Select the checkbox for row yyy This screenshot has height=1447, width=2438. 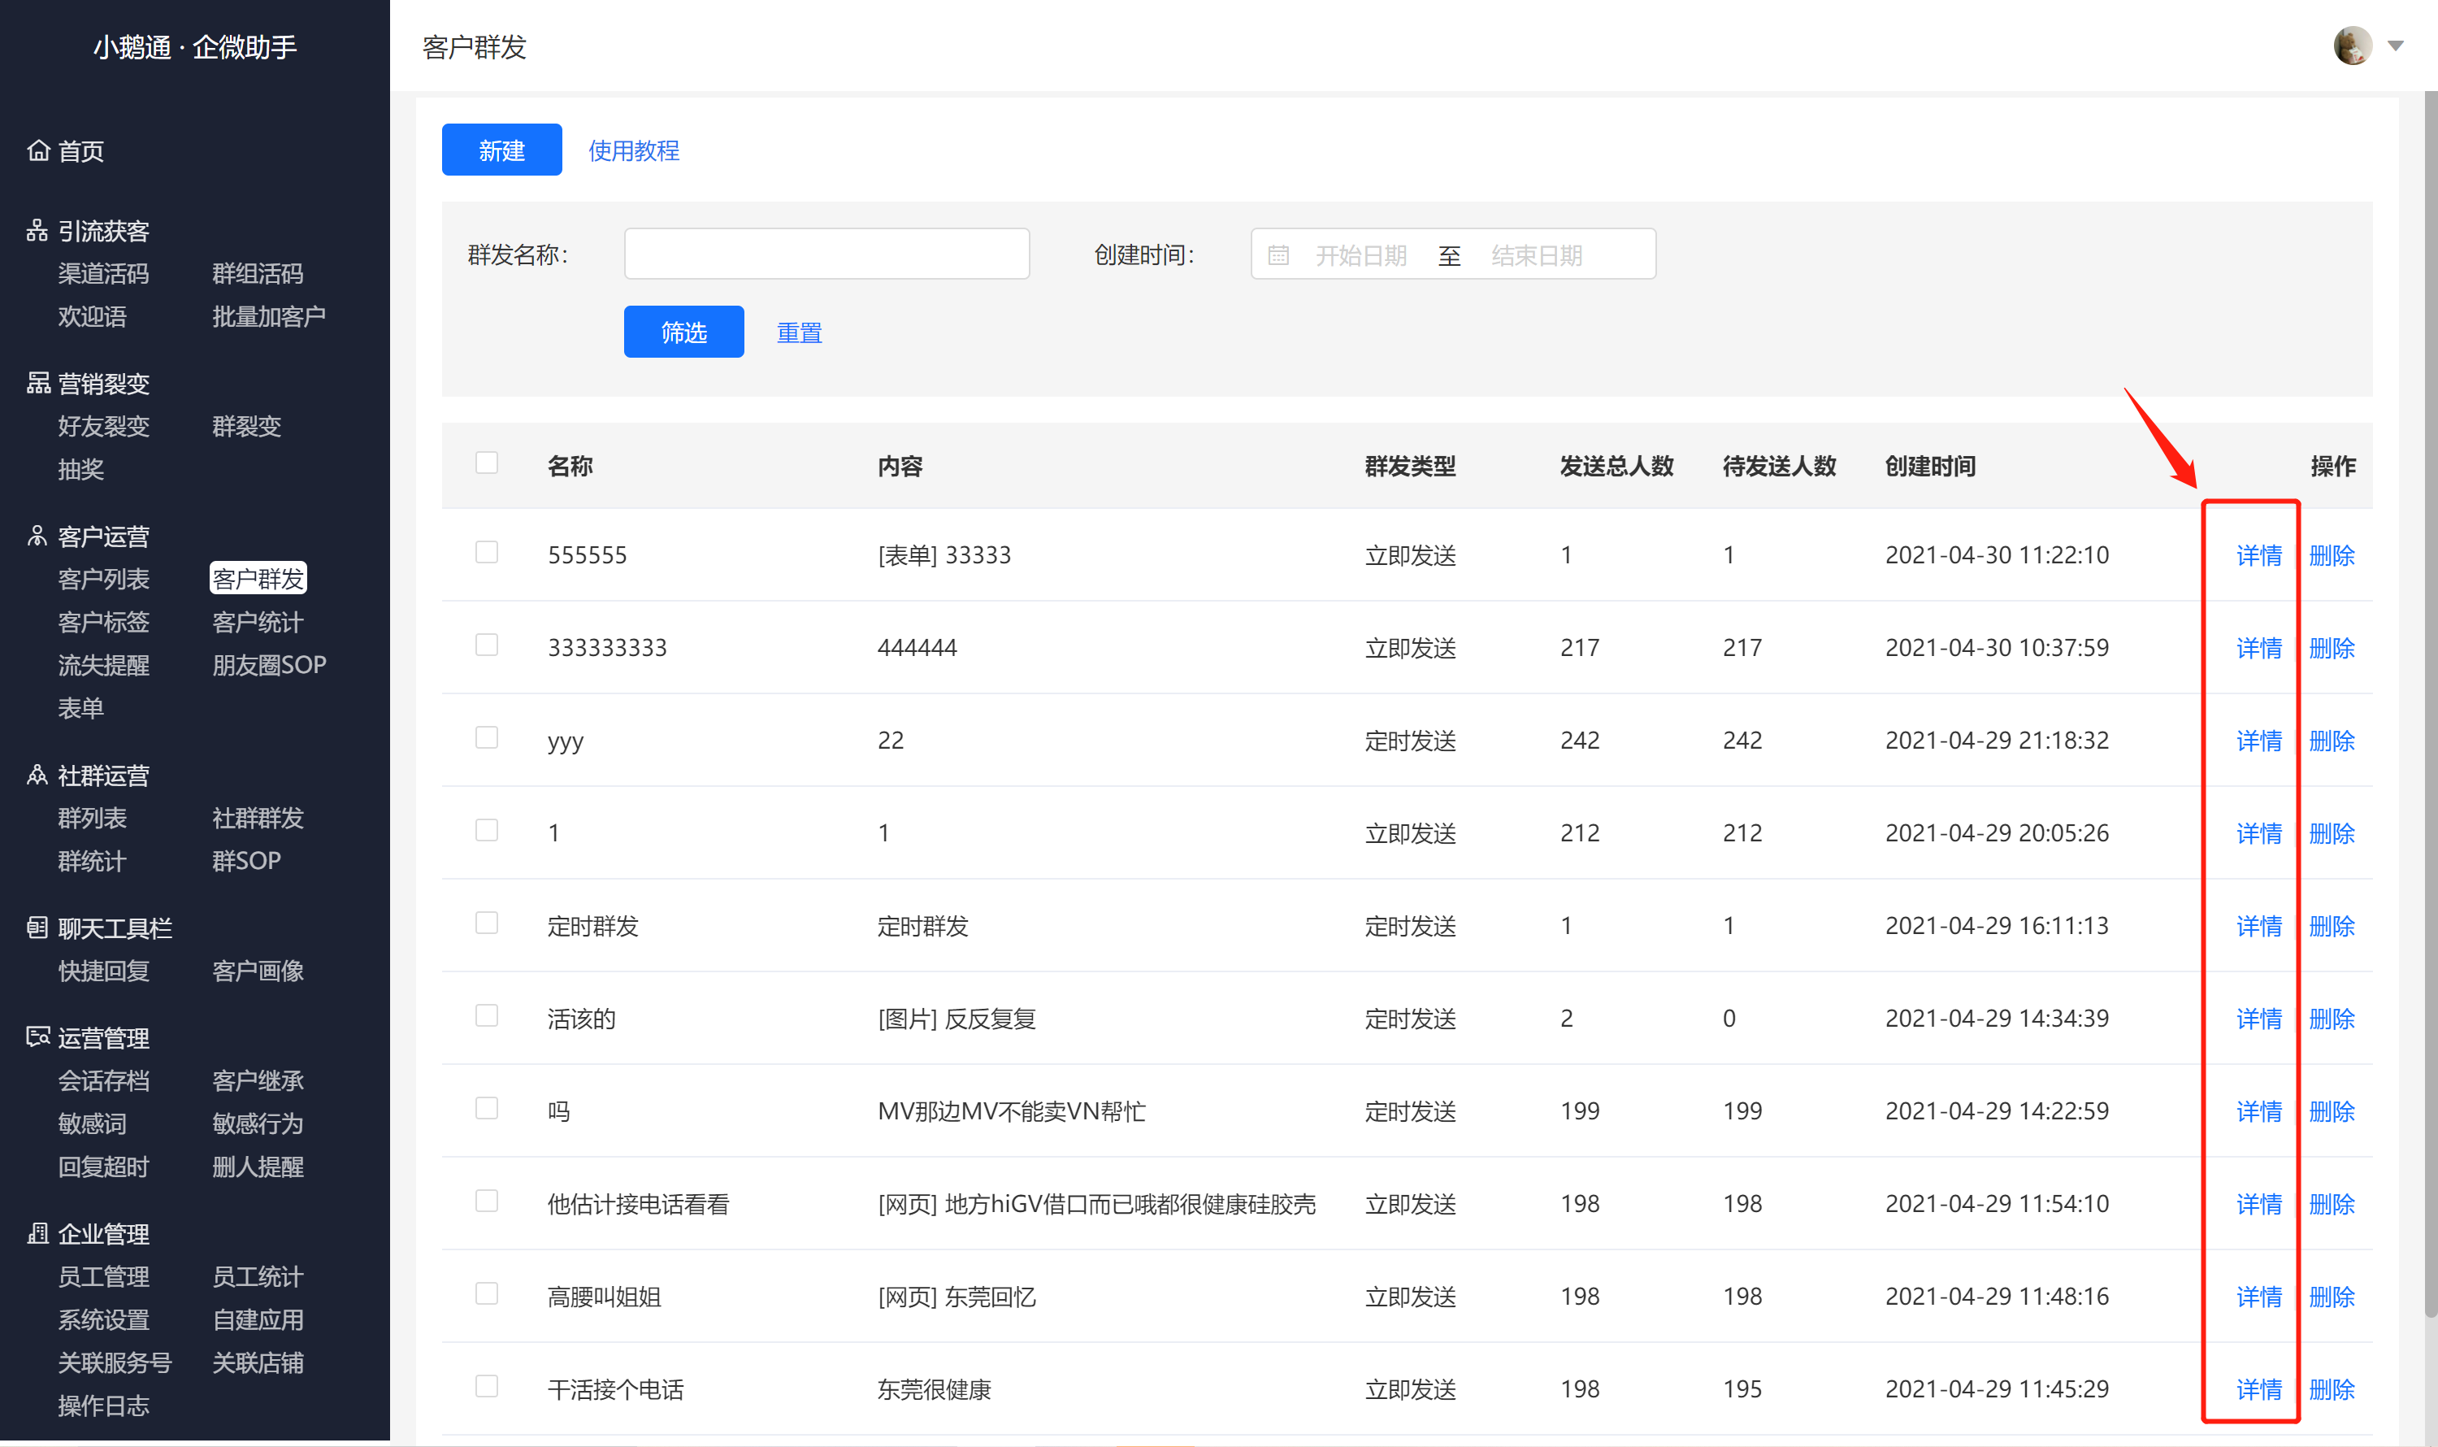click(x=487, y=738)
